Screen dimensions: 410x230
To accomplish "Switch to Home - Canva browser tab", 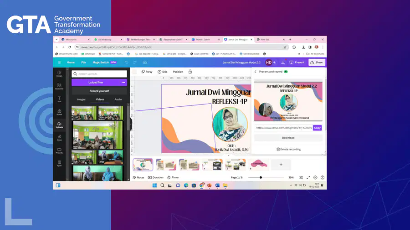I will 205,40.
